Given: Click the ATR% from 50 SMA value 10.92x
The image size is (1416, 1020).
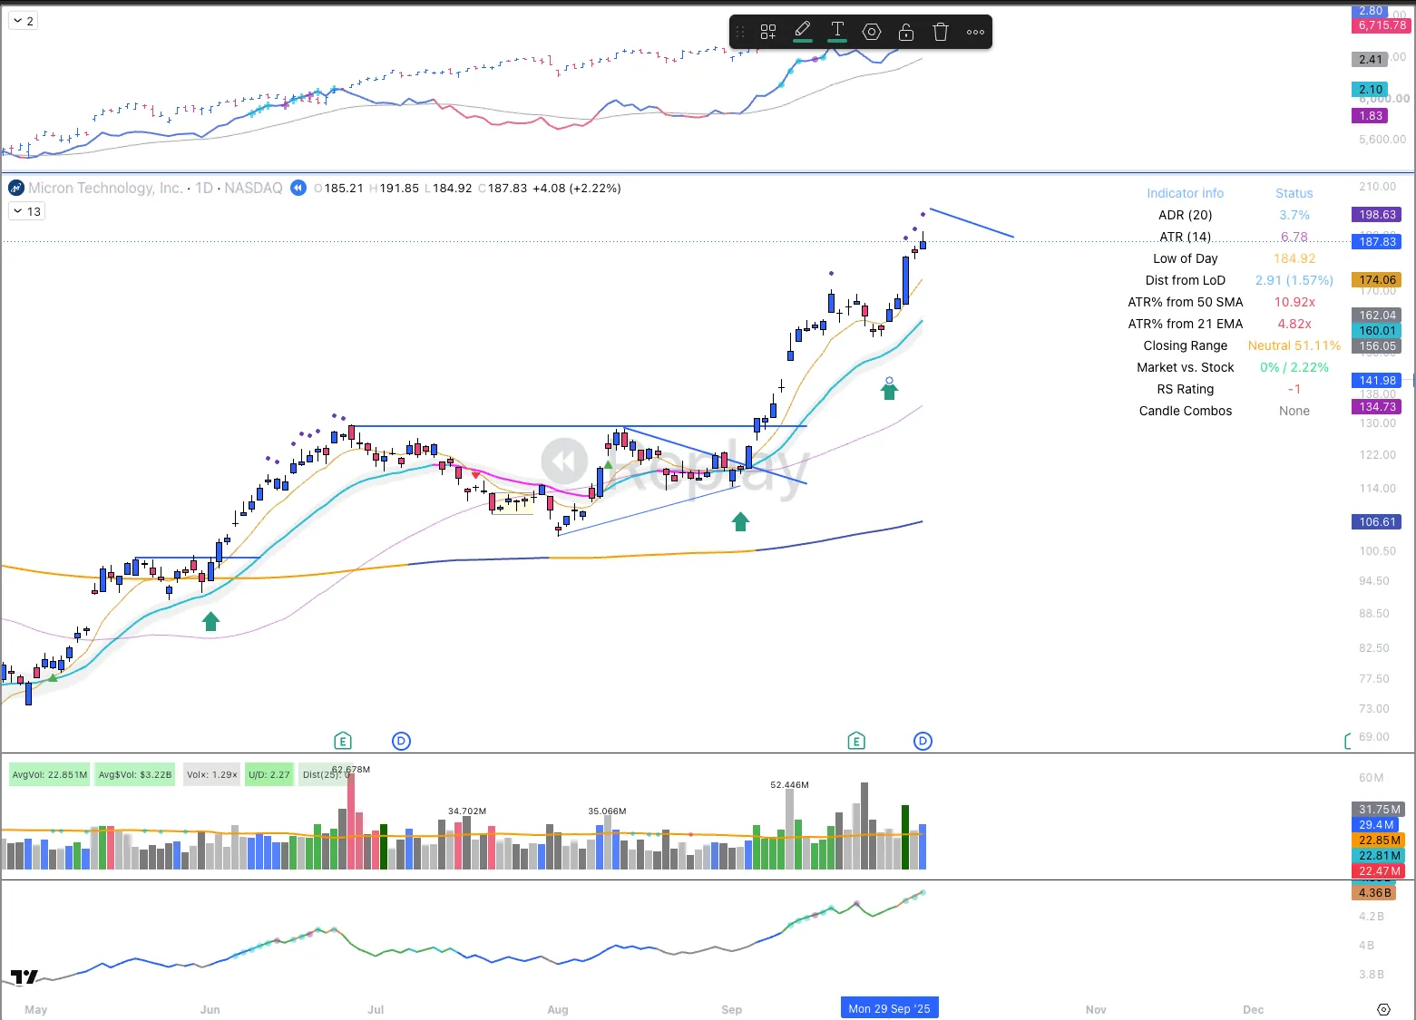Looking at the screenshot, I should (x=1294, y=302).
